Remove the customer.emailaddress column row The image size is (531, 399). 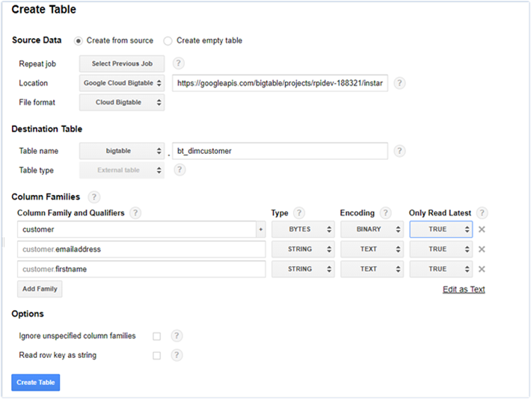482,250
